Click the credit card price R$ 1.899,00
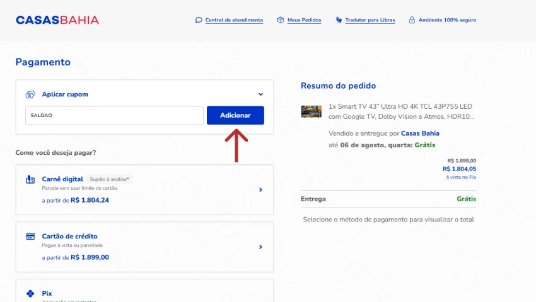The height and width of the screenshot is (302, 536). [x=90, y=257]
